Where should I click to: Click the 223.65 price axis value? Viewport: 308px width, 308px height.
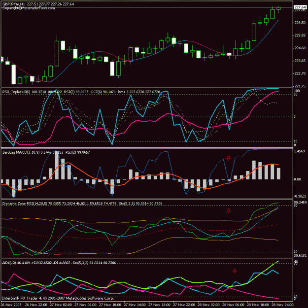pyautogui.click(x=300, y=61)
